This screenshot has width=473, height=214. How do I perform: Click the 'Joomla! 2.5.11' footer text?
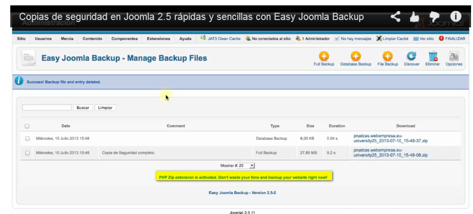click(x=242, y=212)
